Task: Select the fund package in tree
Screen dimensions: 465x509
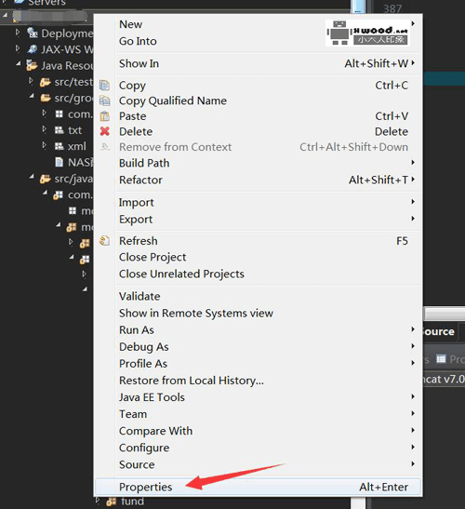Action: 132,502
